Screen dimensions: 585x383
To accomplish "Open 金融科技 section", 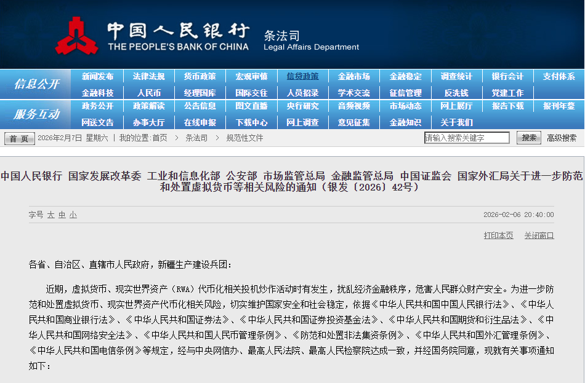I will tap(97, 93).
